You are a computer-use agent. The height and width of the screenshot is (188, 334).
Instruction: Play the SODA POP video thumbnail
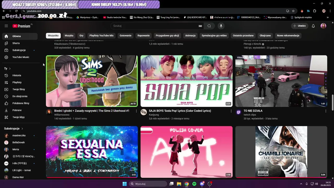coord(187,81)
